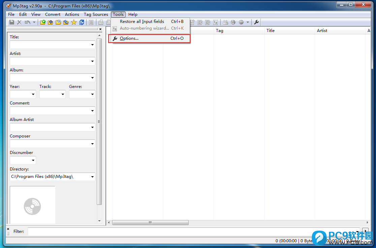Click the blue Refresh arrows icon
Image resolution: width=376 pixels, height=248 pixels.
82,22
